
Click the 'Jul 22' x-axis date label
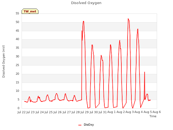(22, 112)
